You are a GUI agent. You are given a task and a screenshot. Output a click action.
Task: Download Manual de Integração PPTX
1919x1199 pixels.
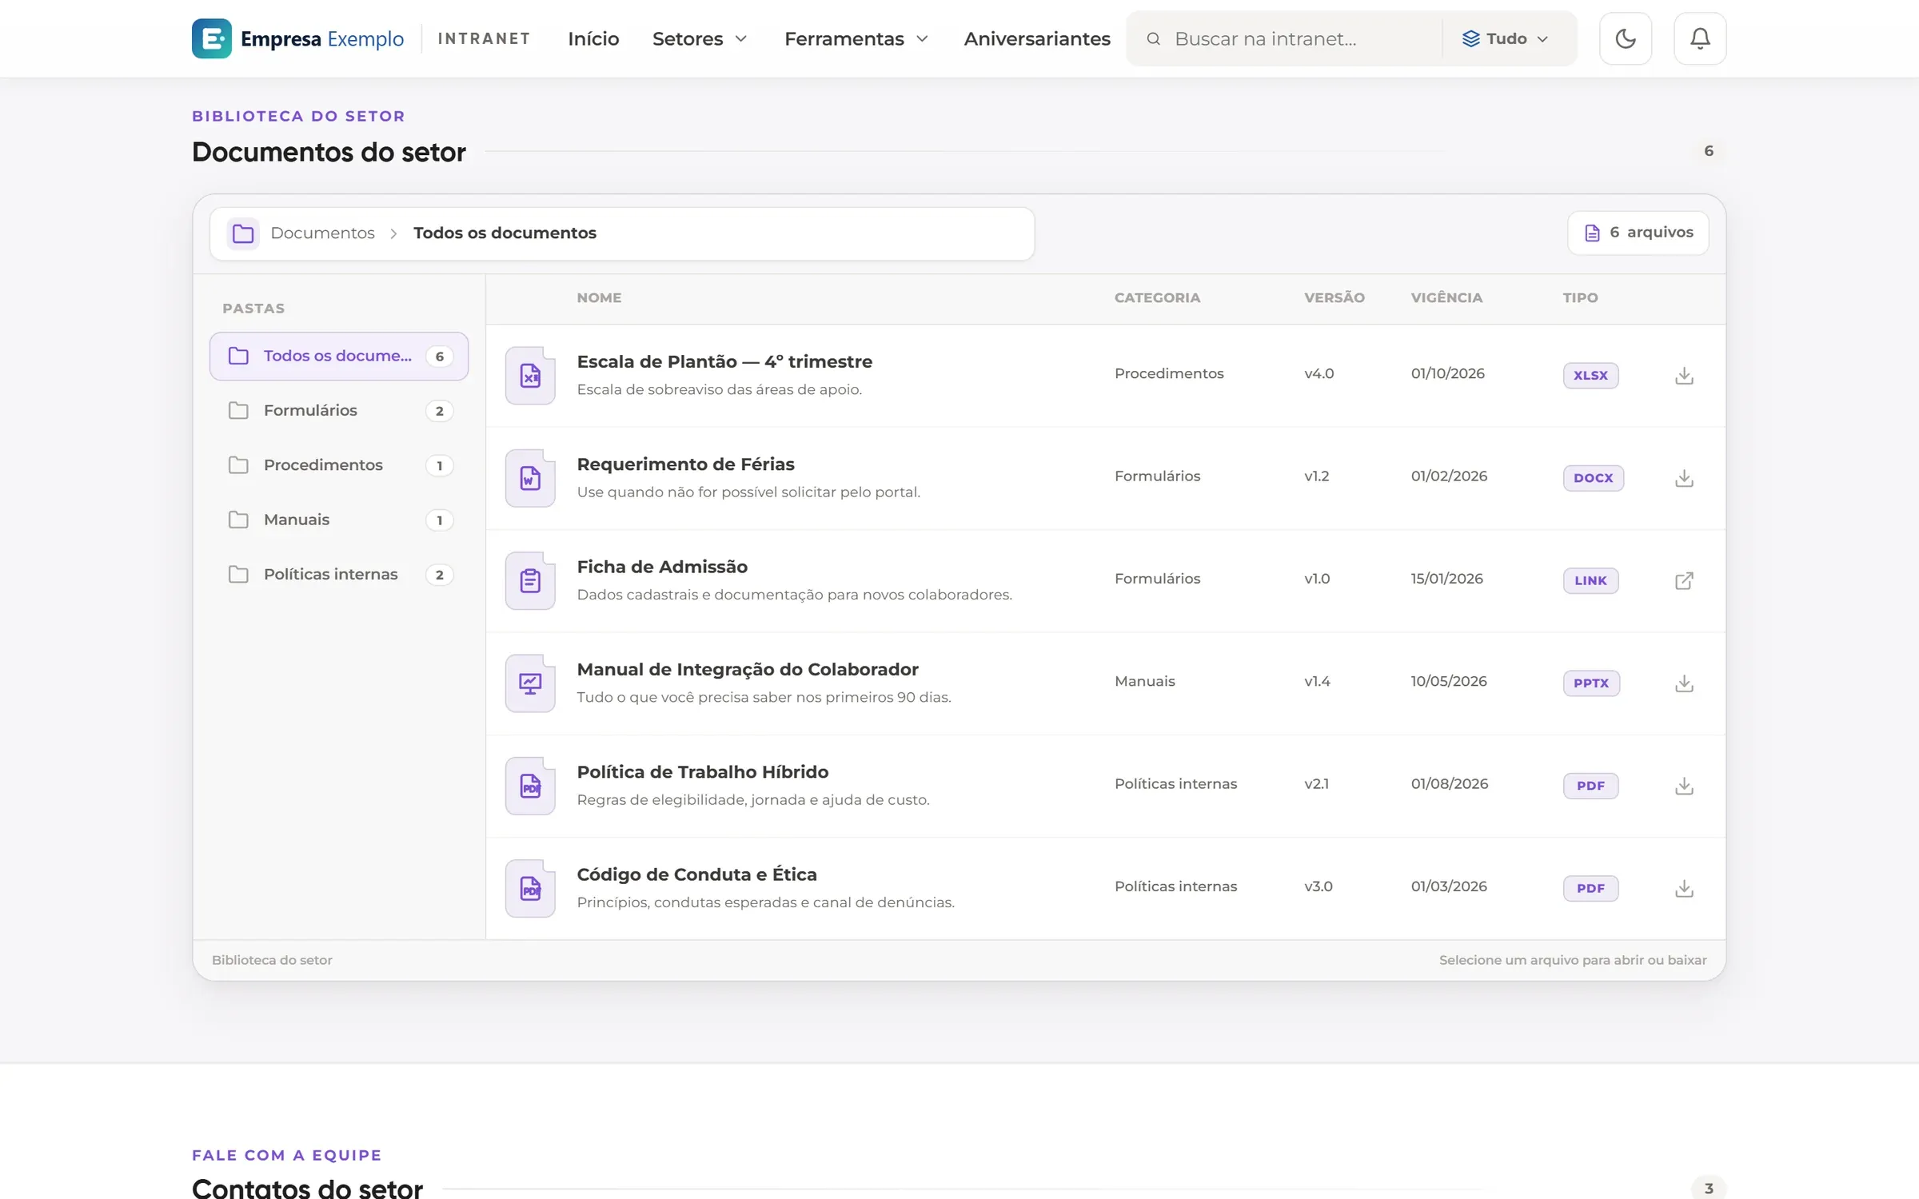(x=1684, y=683)
